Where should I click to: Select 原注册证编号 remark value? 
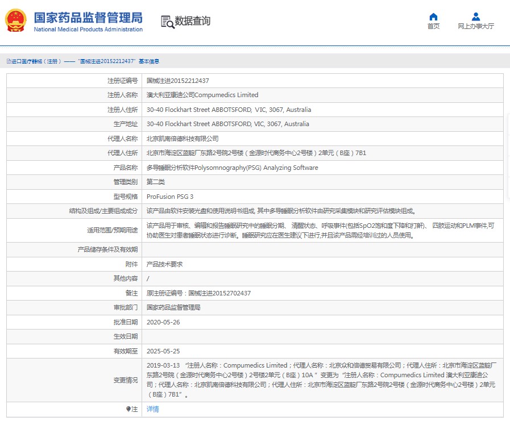pyautogui.click(x=198, y=293)
